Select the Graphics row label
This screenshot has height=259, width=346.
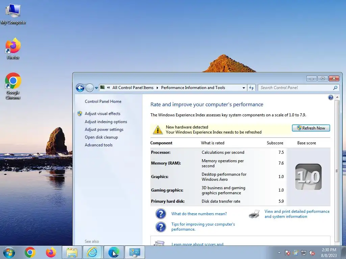159,177
